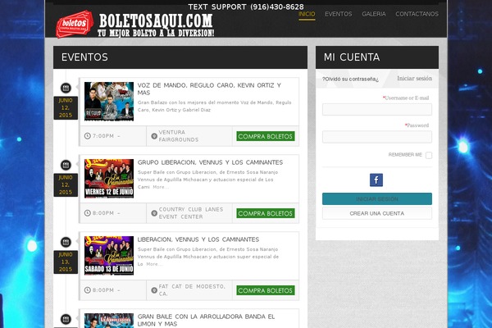
Task: Buy tickets for the Voz de Mando event
Action: pos(266,136)
